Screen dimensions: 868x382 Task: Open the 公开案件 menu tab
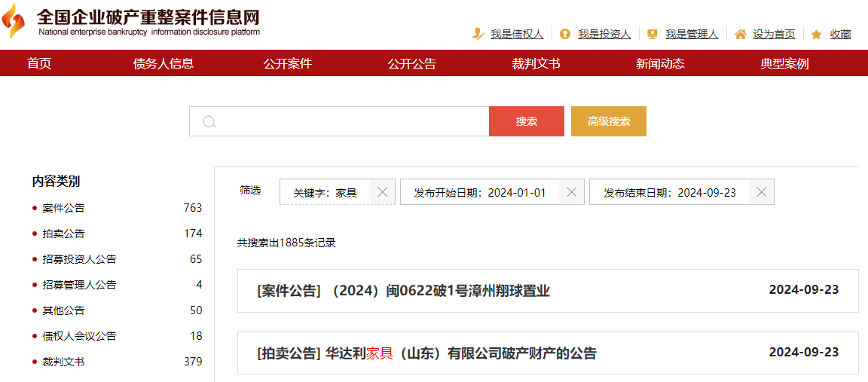point(287,63)
